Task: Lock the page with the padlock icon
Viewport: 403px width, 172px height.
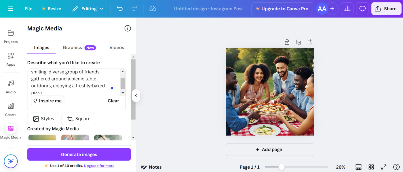Action: click(x=287, y=42)
